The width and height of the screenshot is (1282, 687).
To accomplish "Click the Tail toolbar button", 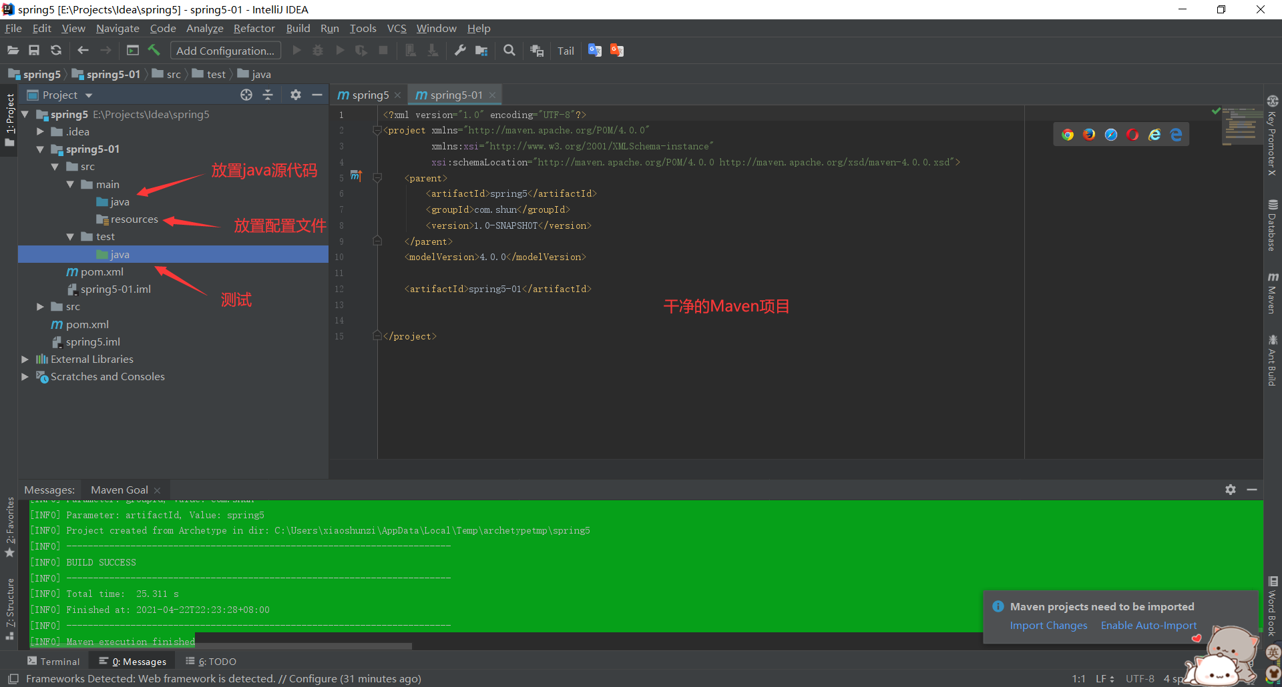I will (566, 51).
